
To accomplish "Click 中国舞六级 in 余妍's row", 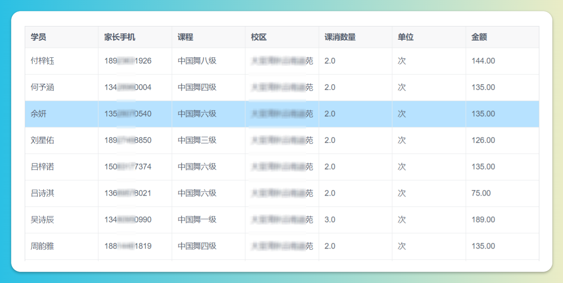I will click(197, 114).
